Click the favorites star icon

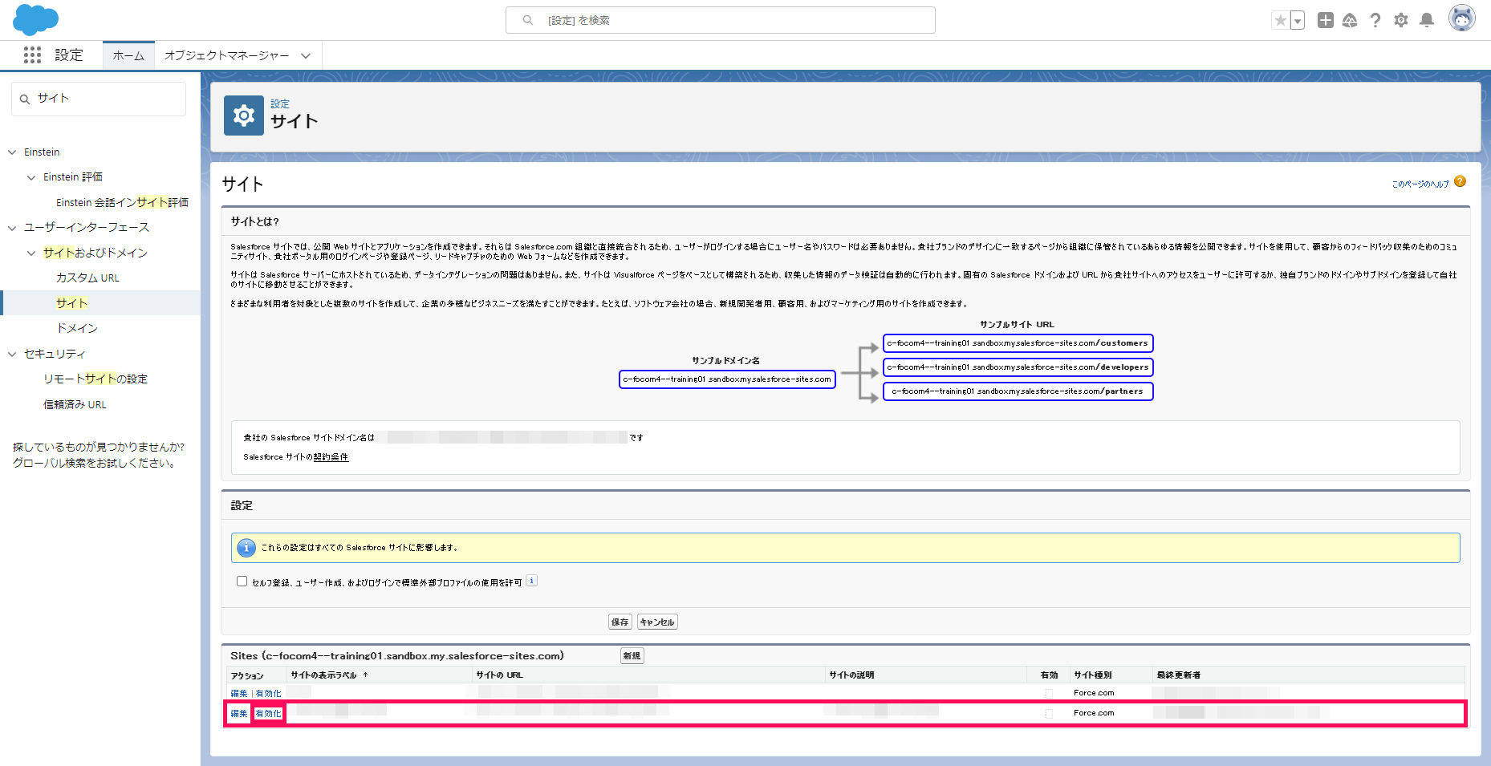[1281, 20]
